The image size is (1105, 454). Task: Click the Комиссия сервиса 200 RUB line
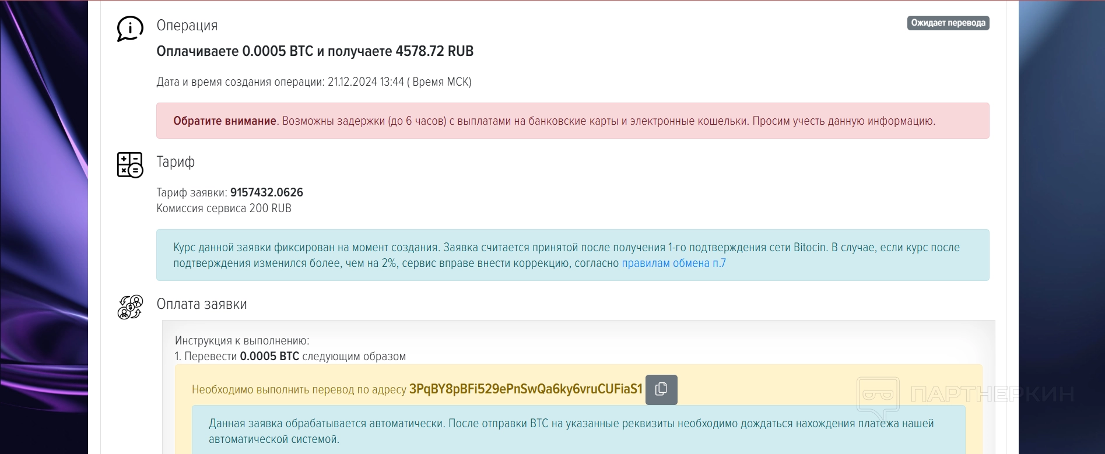tap(224, 209)
